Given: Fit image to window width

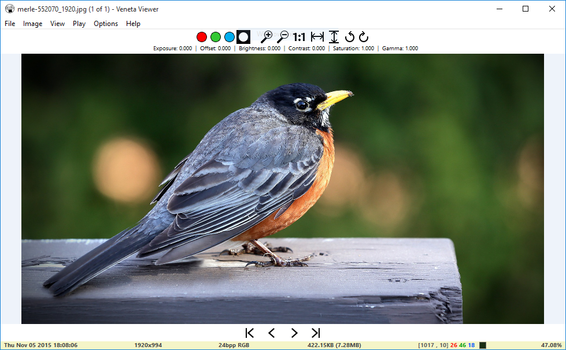Looking at the screenshot, I should click(x=317, y=37).
